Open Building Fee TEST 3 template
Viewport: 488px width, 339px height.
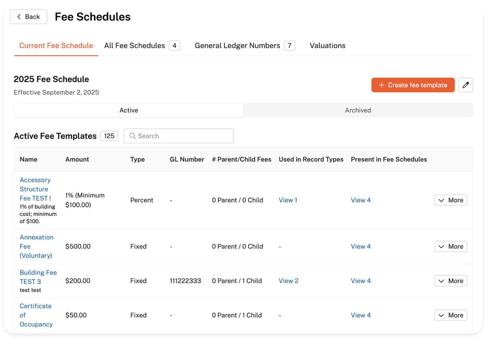(38, 277)
